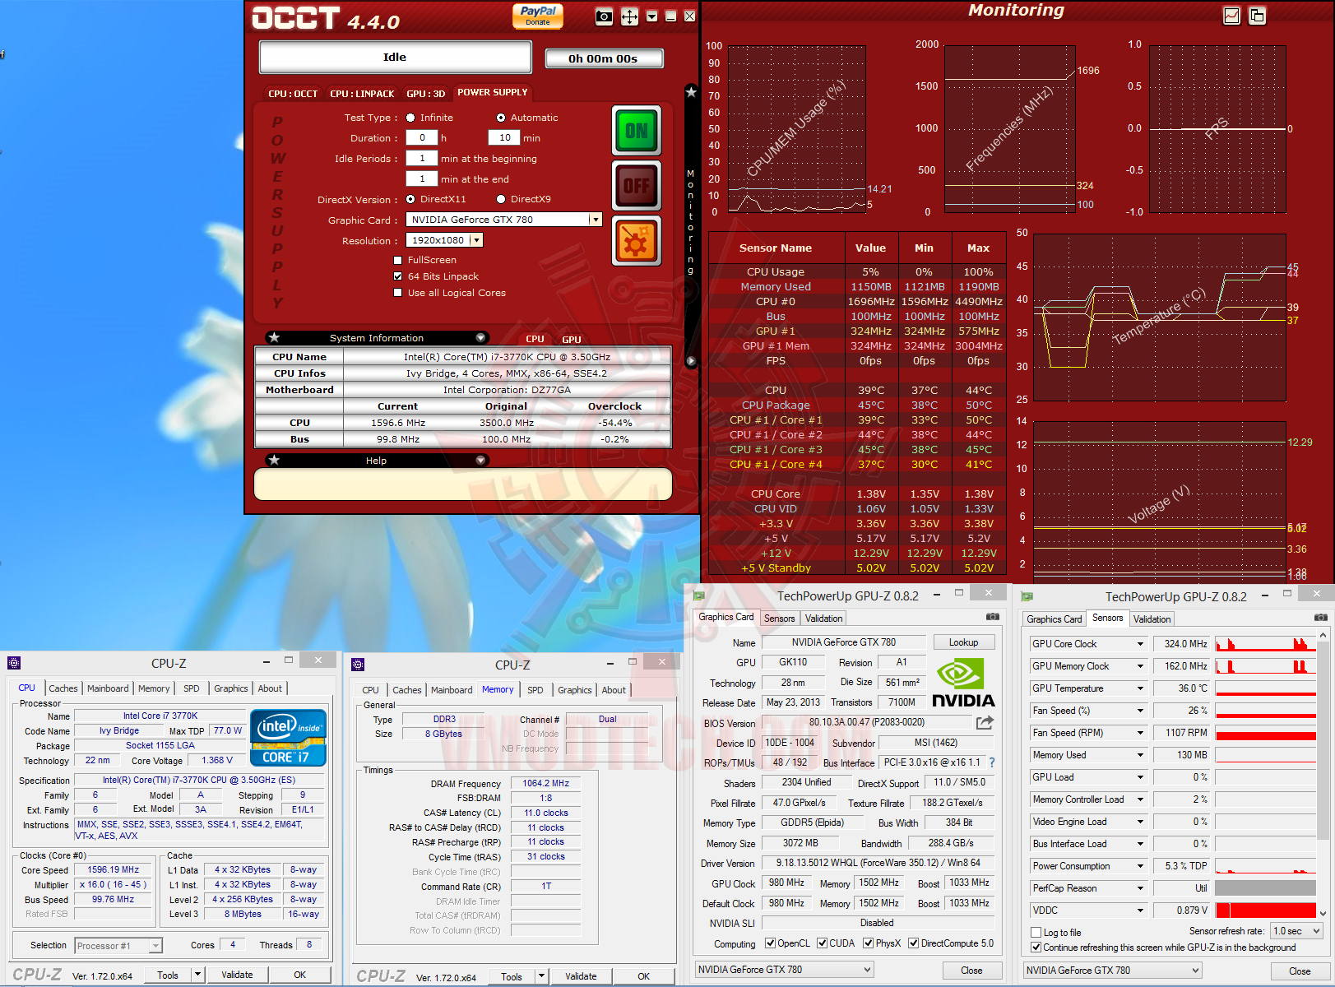This screenshot has width=1335, height=987.
Task: Click the PayPal Donate button in OCCT
Action: point(538,16)
